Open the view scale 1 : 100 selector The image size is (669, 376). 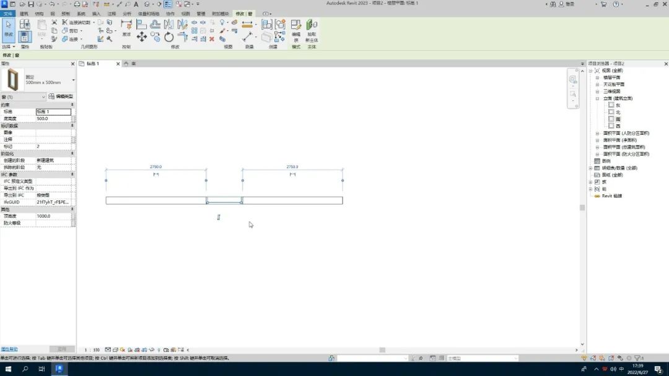[x=91, y=350]
